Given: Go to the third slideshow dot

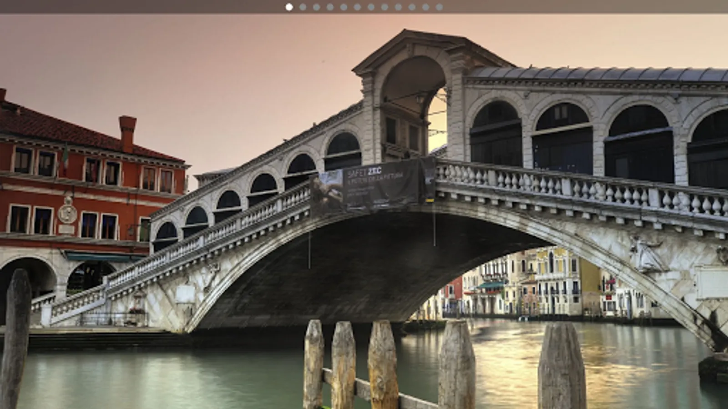Looking at the screenshot, I should 316,7.
